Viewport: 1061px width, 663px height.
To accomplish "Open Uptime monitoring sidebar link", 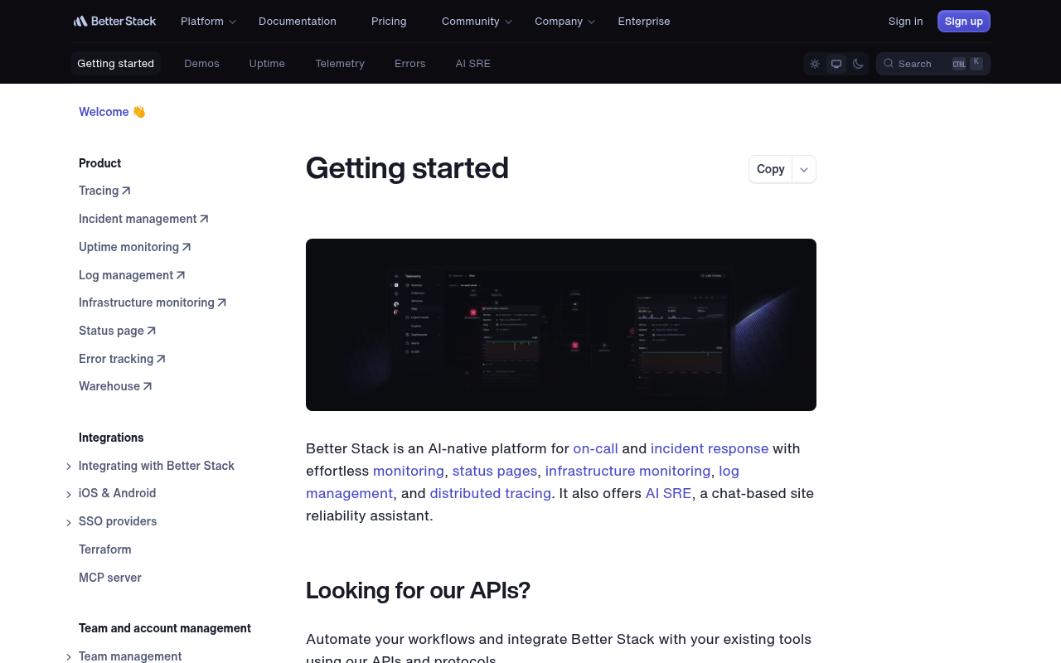I will click(134, 247).
